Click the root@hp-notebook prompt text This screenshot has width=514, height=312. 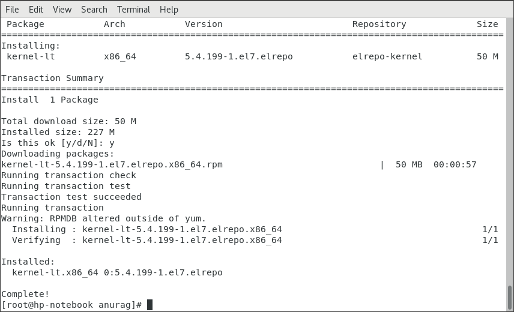tap(71, 305)
